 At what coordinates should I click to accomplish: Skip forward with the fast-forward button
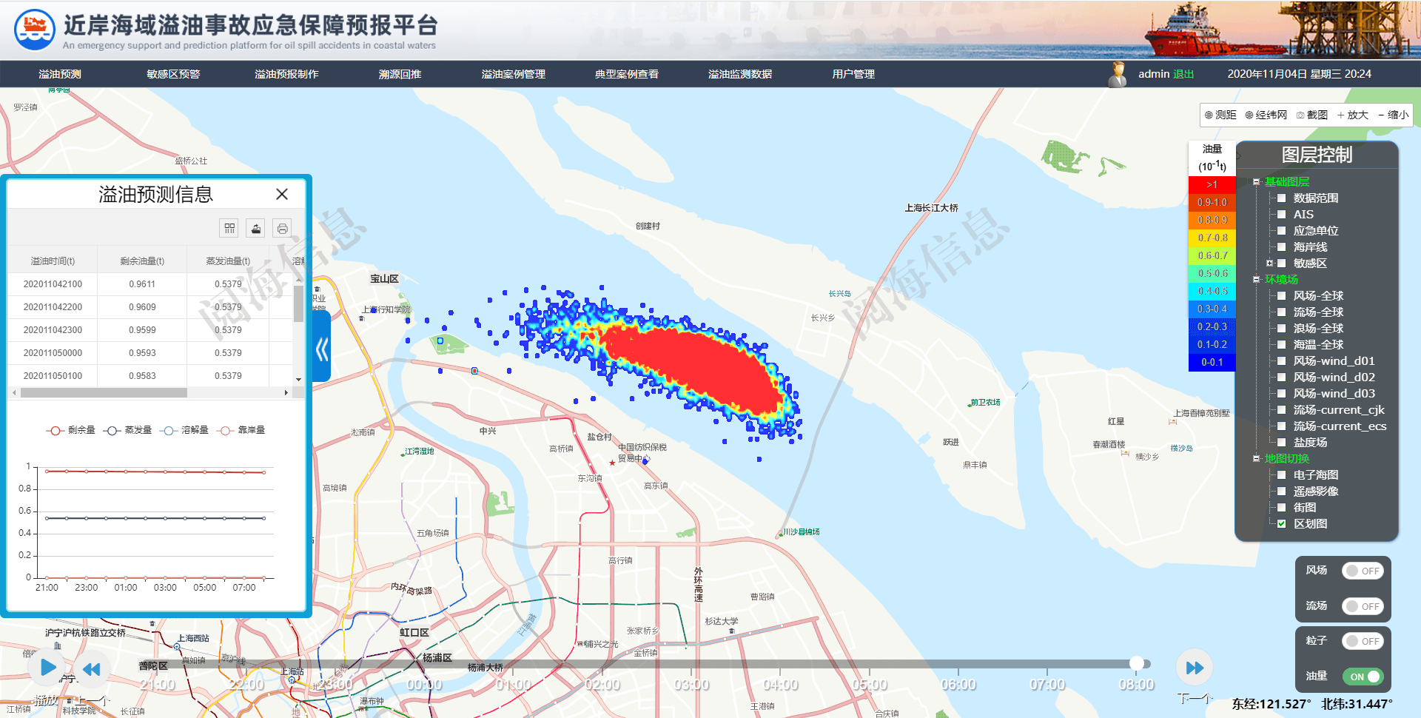(x=1195, y=668)
